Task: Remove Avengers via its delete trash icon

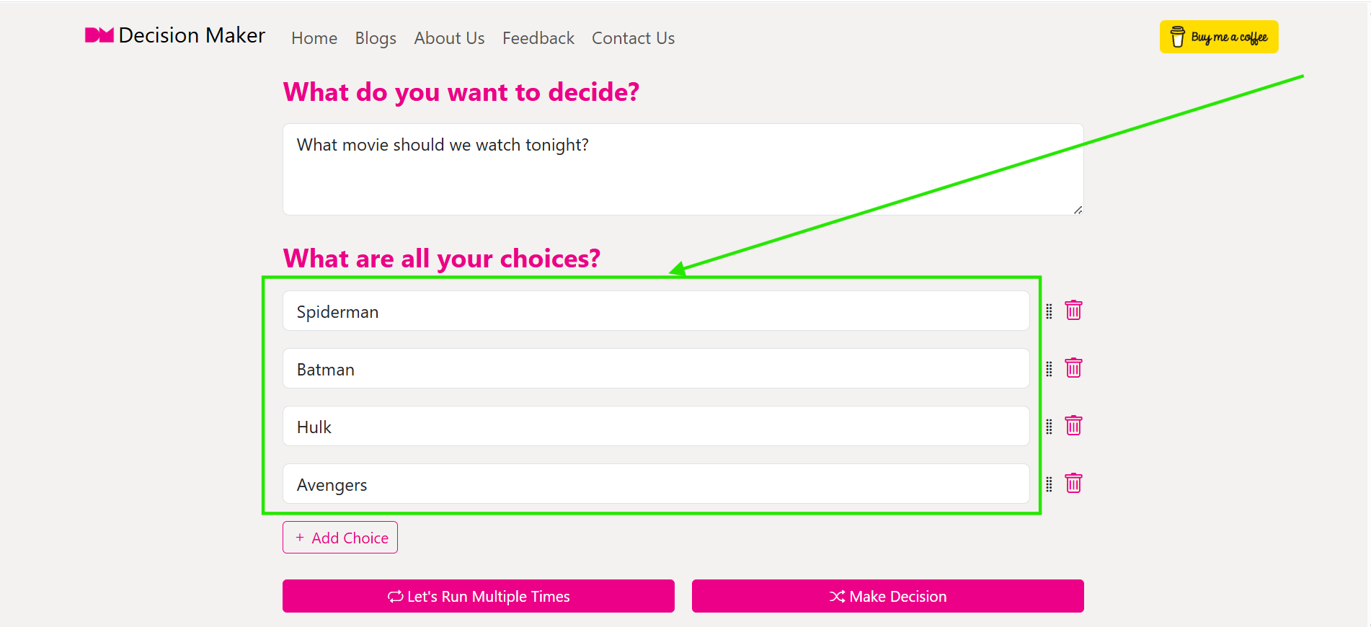Action: (1073, 484)
